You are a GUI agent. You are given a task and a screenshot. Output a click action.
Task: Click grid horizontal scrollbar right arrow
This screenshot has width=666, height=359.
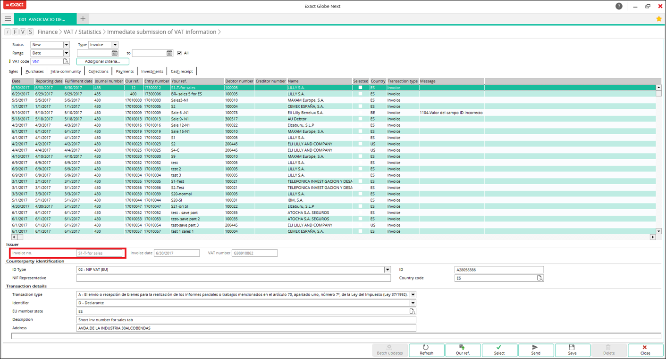653,237
